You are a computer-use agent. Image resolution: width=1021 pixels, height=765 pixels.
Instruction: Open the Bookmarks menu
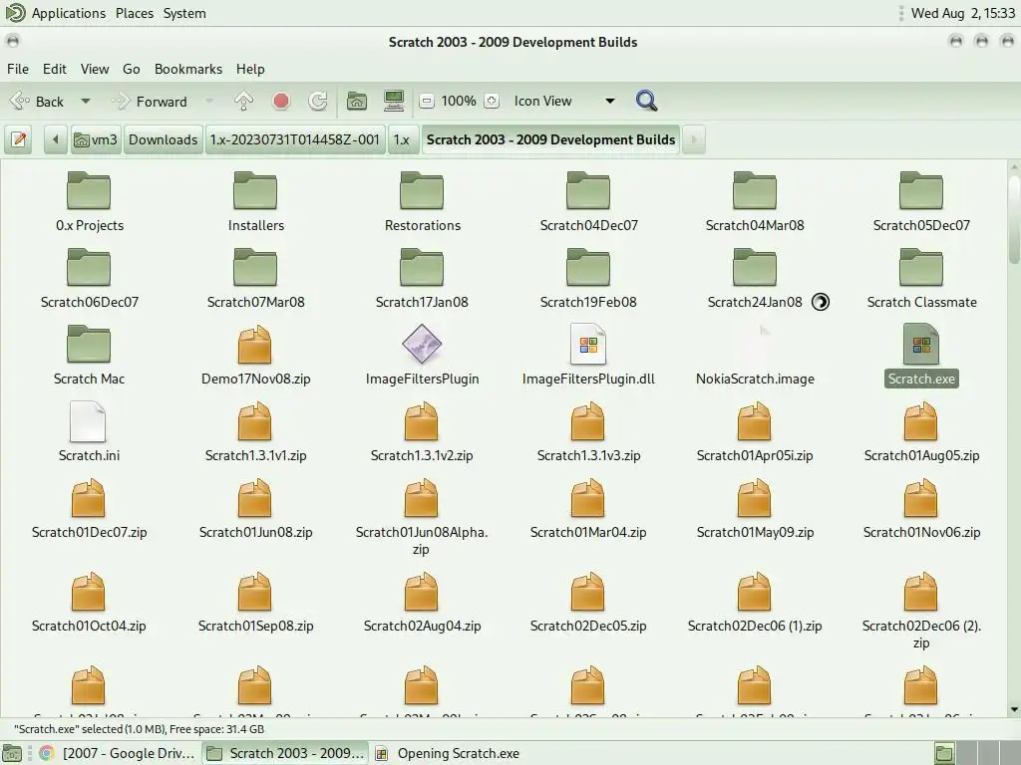tap(188, 69)
